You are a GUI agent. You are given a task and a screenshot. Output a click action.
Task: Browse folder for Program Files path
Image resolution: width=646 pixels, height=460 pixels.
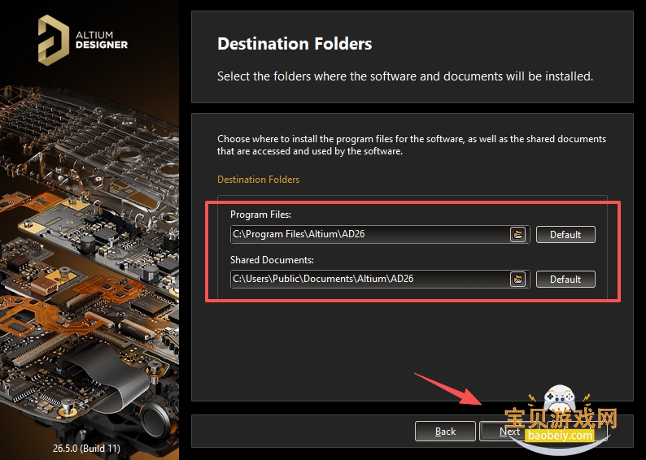518,235
